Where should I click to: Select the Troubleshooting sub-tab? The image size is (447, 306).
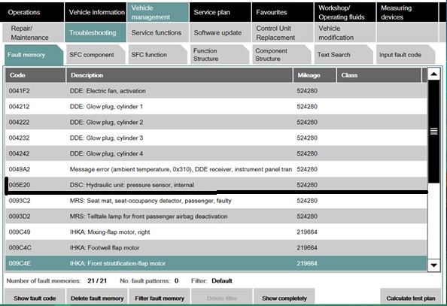click(x=96, y=33)
